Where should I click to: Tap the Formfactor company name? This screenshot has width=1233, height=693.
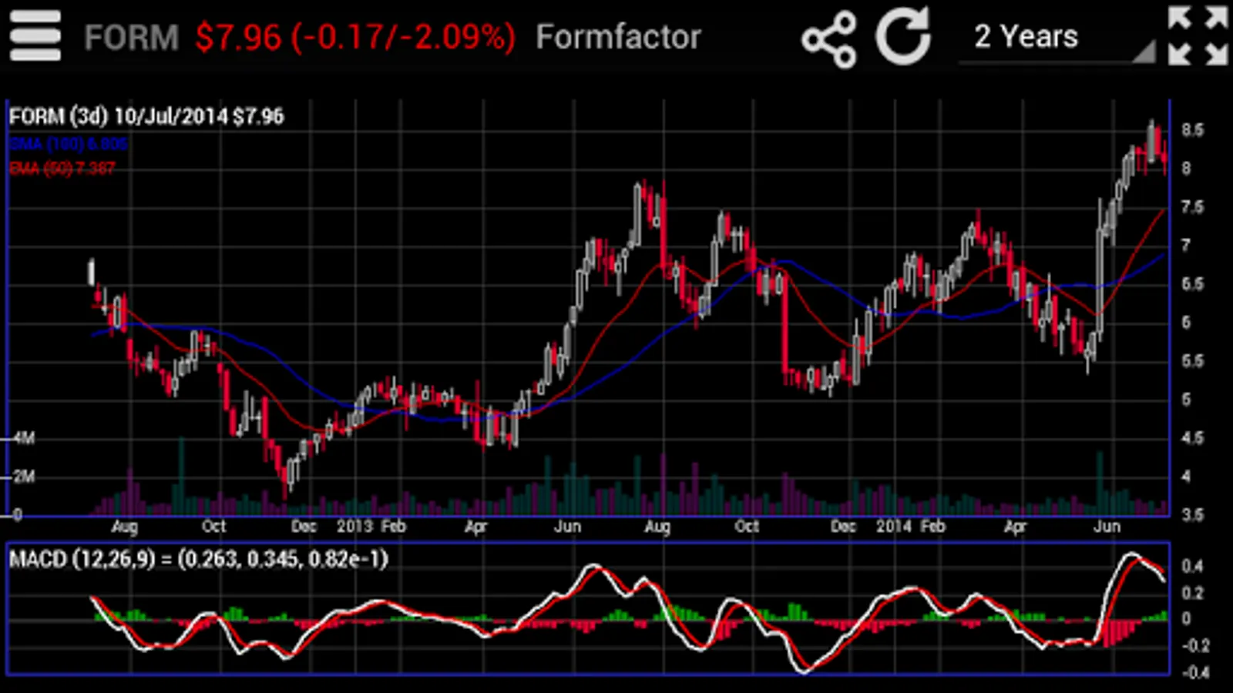[x=618, y=37]
